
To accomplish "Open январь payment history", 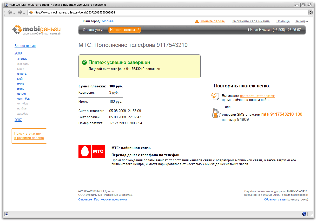I will click(x=22, y=59).
